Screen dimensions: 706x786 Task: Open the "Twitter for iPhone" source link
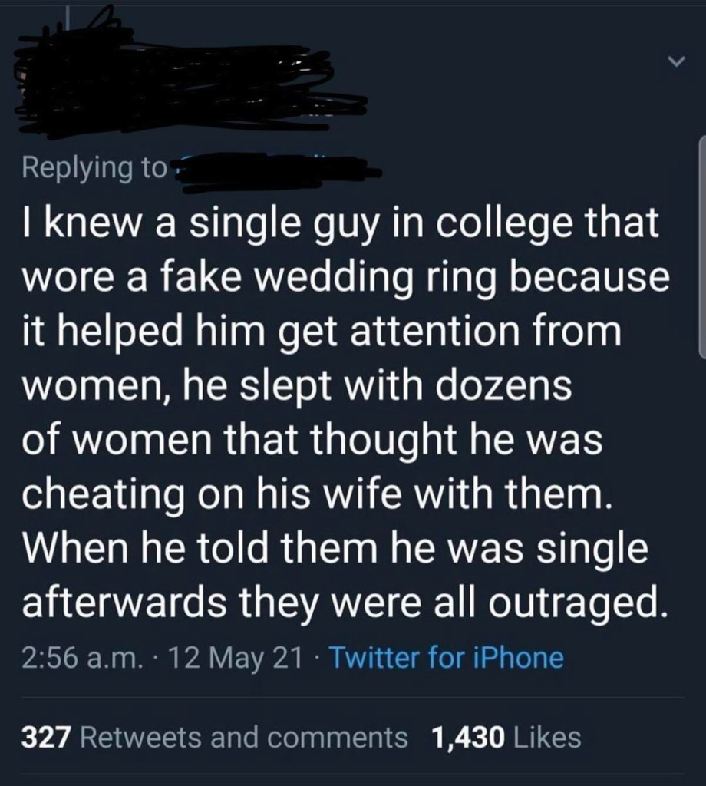point(448,657)
